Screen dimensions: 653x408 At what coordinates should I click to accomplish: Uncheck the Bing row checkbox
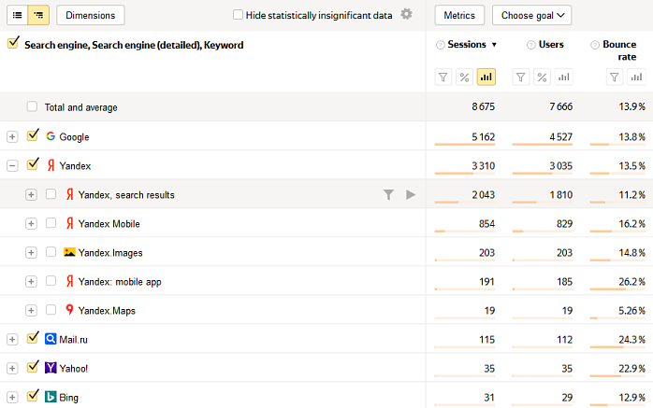33,396
